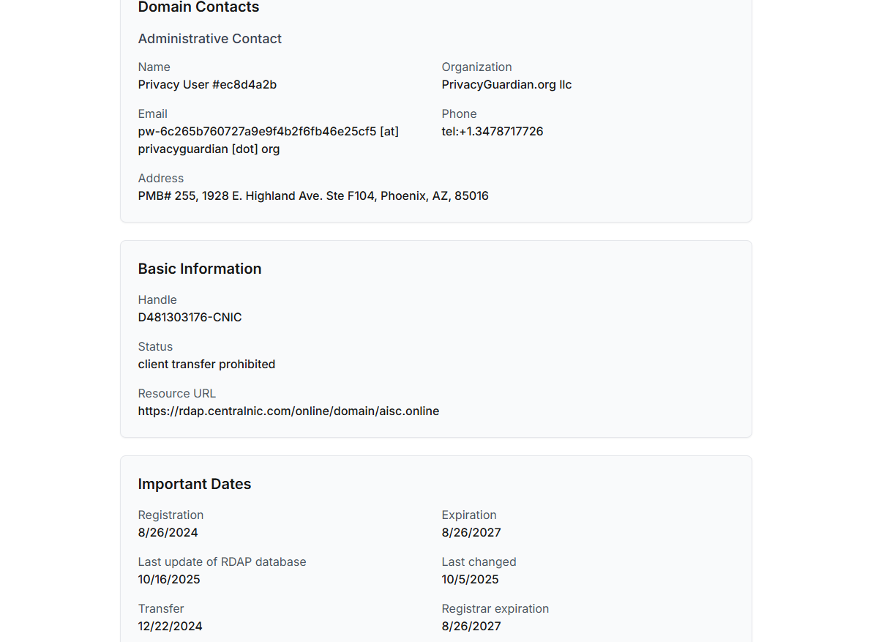This screenshot has width=876, height=642.
Task: Click the Transfer date 12/22/2024
Action: coord(170,627)
